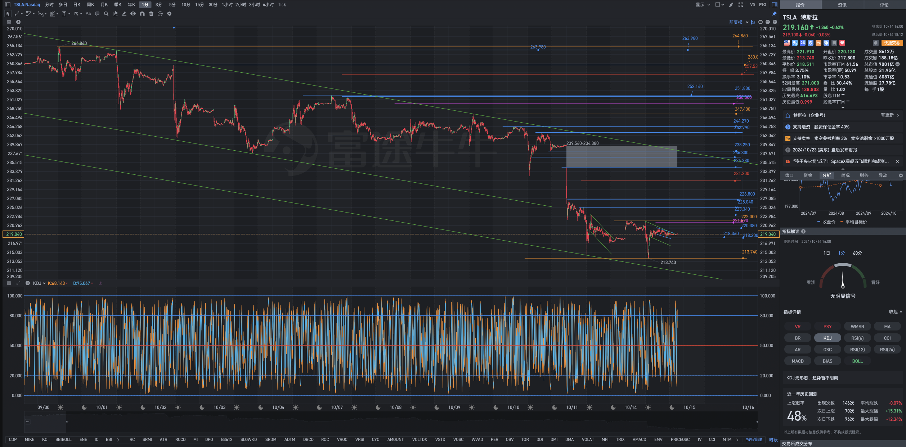
Task: Switch to the 15分 timeframe
Action: pos(200,5)
